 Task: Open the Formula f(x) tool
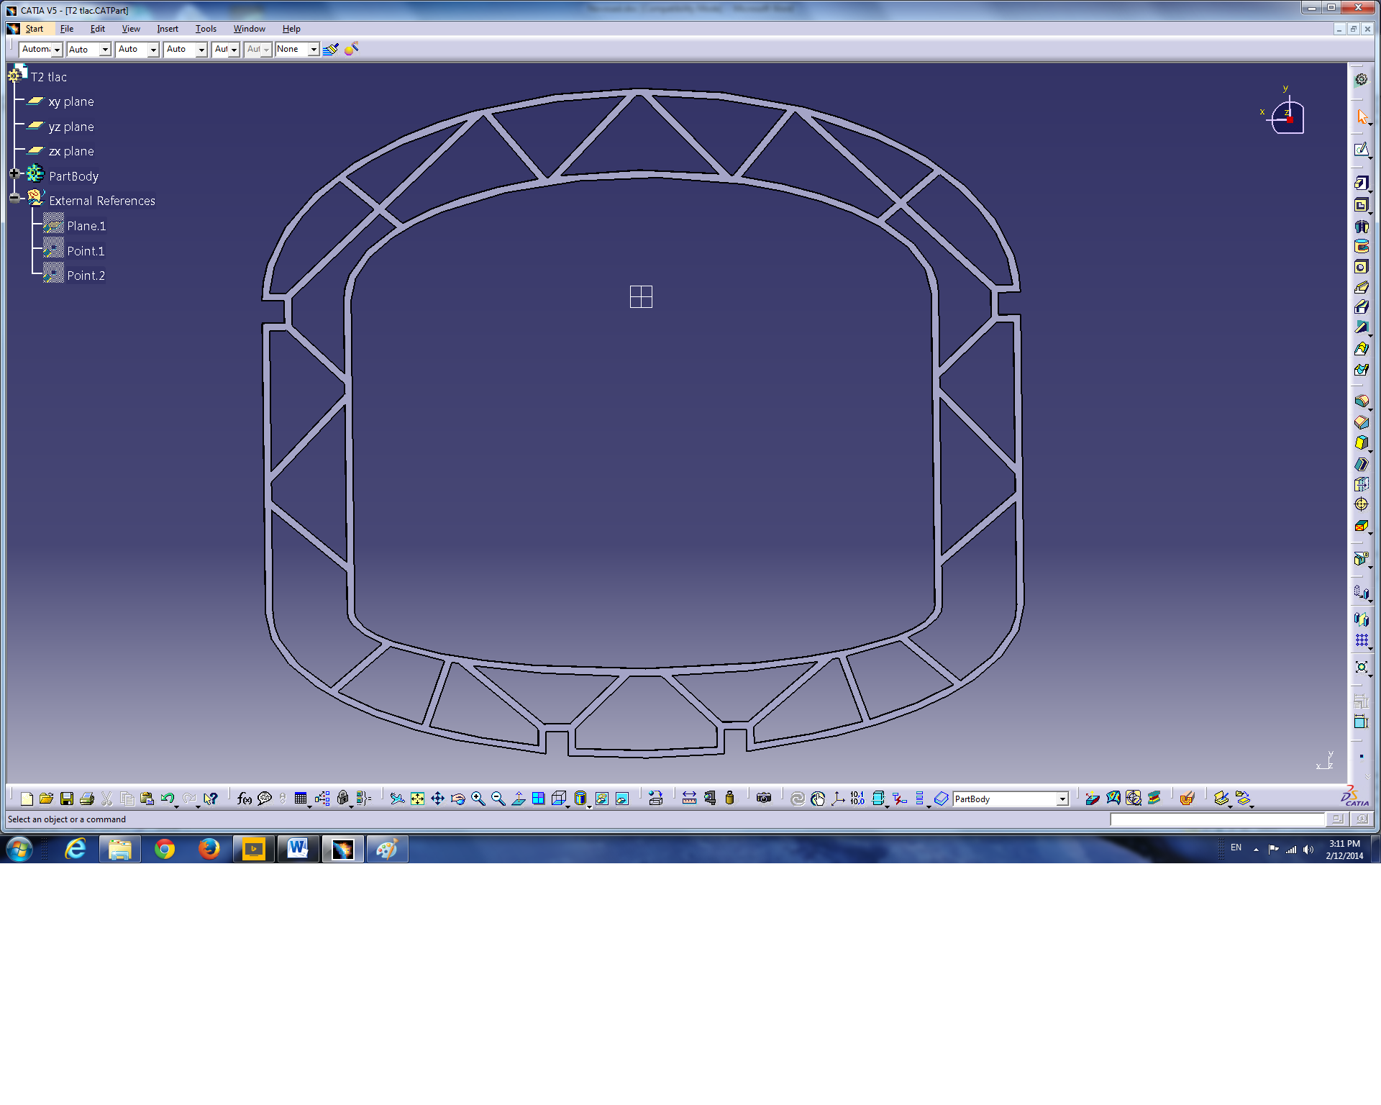[244, 799]
